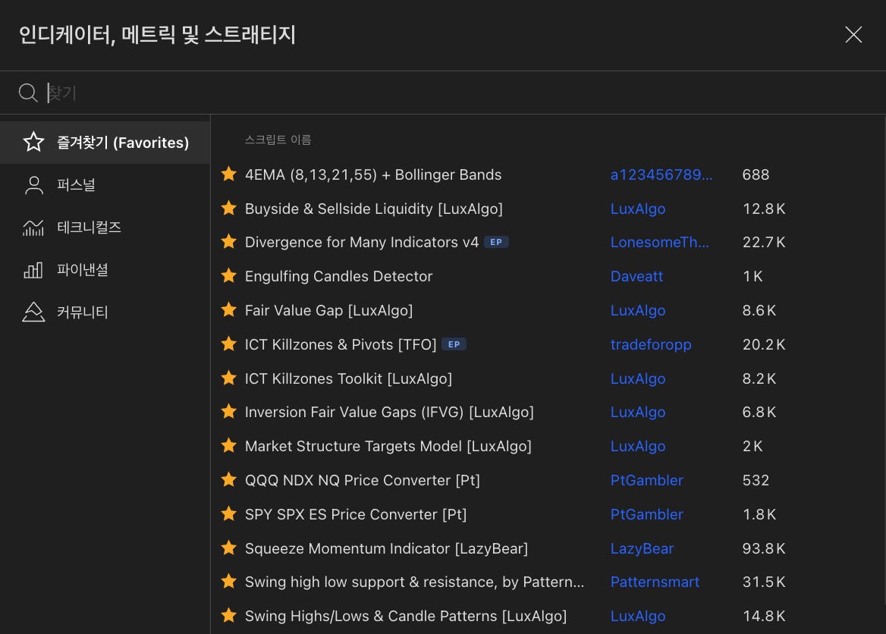Open author link a123456789...
The height and width of the screenshot is (634, 886).
point(661,174)
